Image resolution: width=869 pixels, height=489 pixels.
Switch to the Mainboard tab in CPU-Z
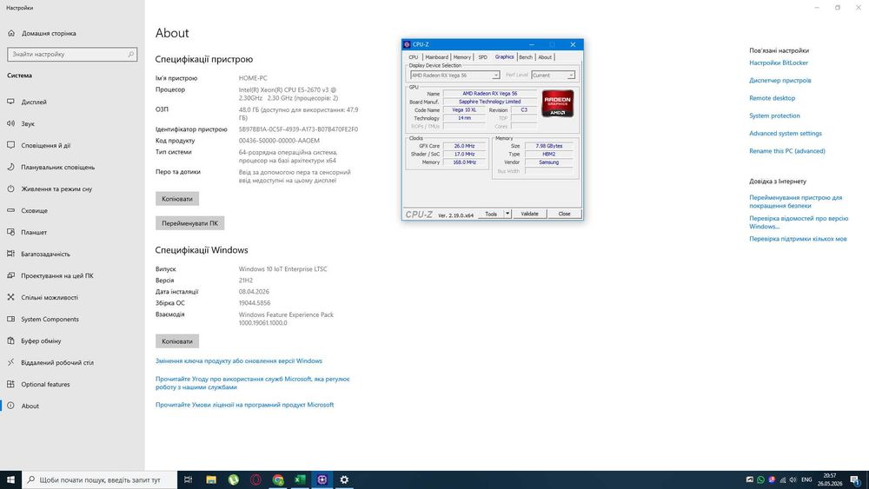tap(437, 57)
